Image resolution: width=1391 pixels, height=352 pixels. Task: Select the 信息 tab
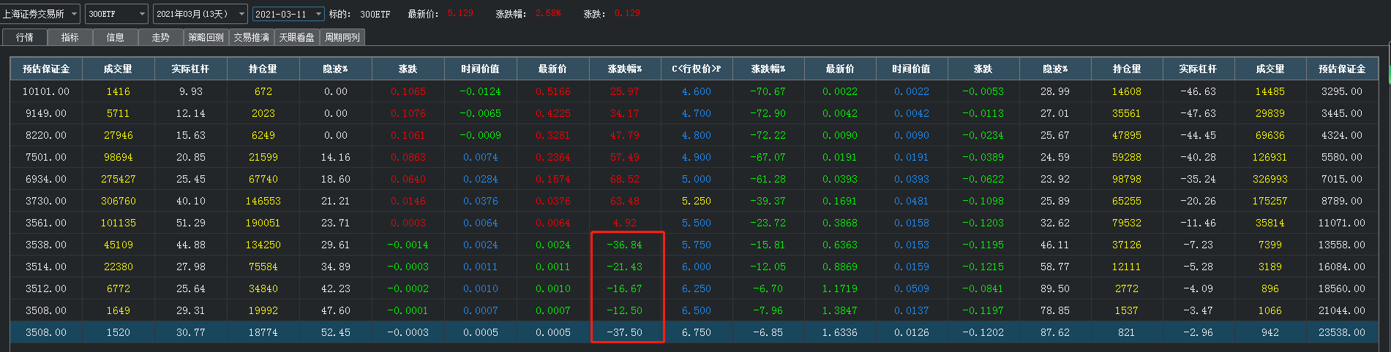(116, 37)
